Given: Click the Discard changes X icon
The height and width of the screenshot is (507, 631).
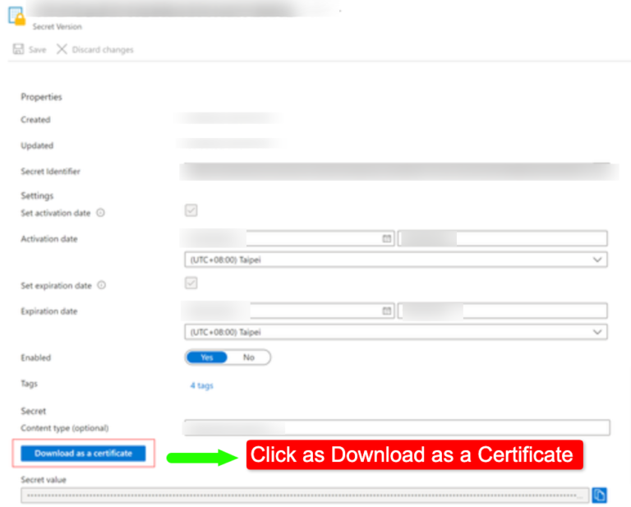Looking at the screenshot, I should [62, 49].
